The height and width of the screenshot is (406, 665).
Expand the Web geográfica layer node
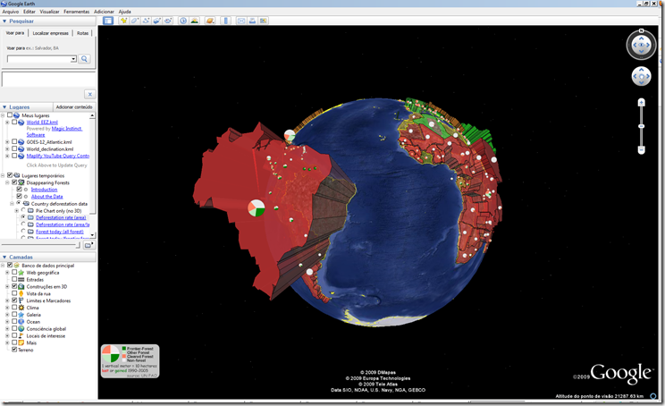tap(7, 273)
